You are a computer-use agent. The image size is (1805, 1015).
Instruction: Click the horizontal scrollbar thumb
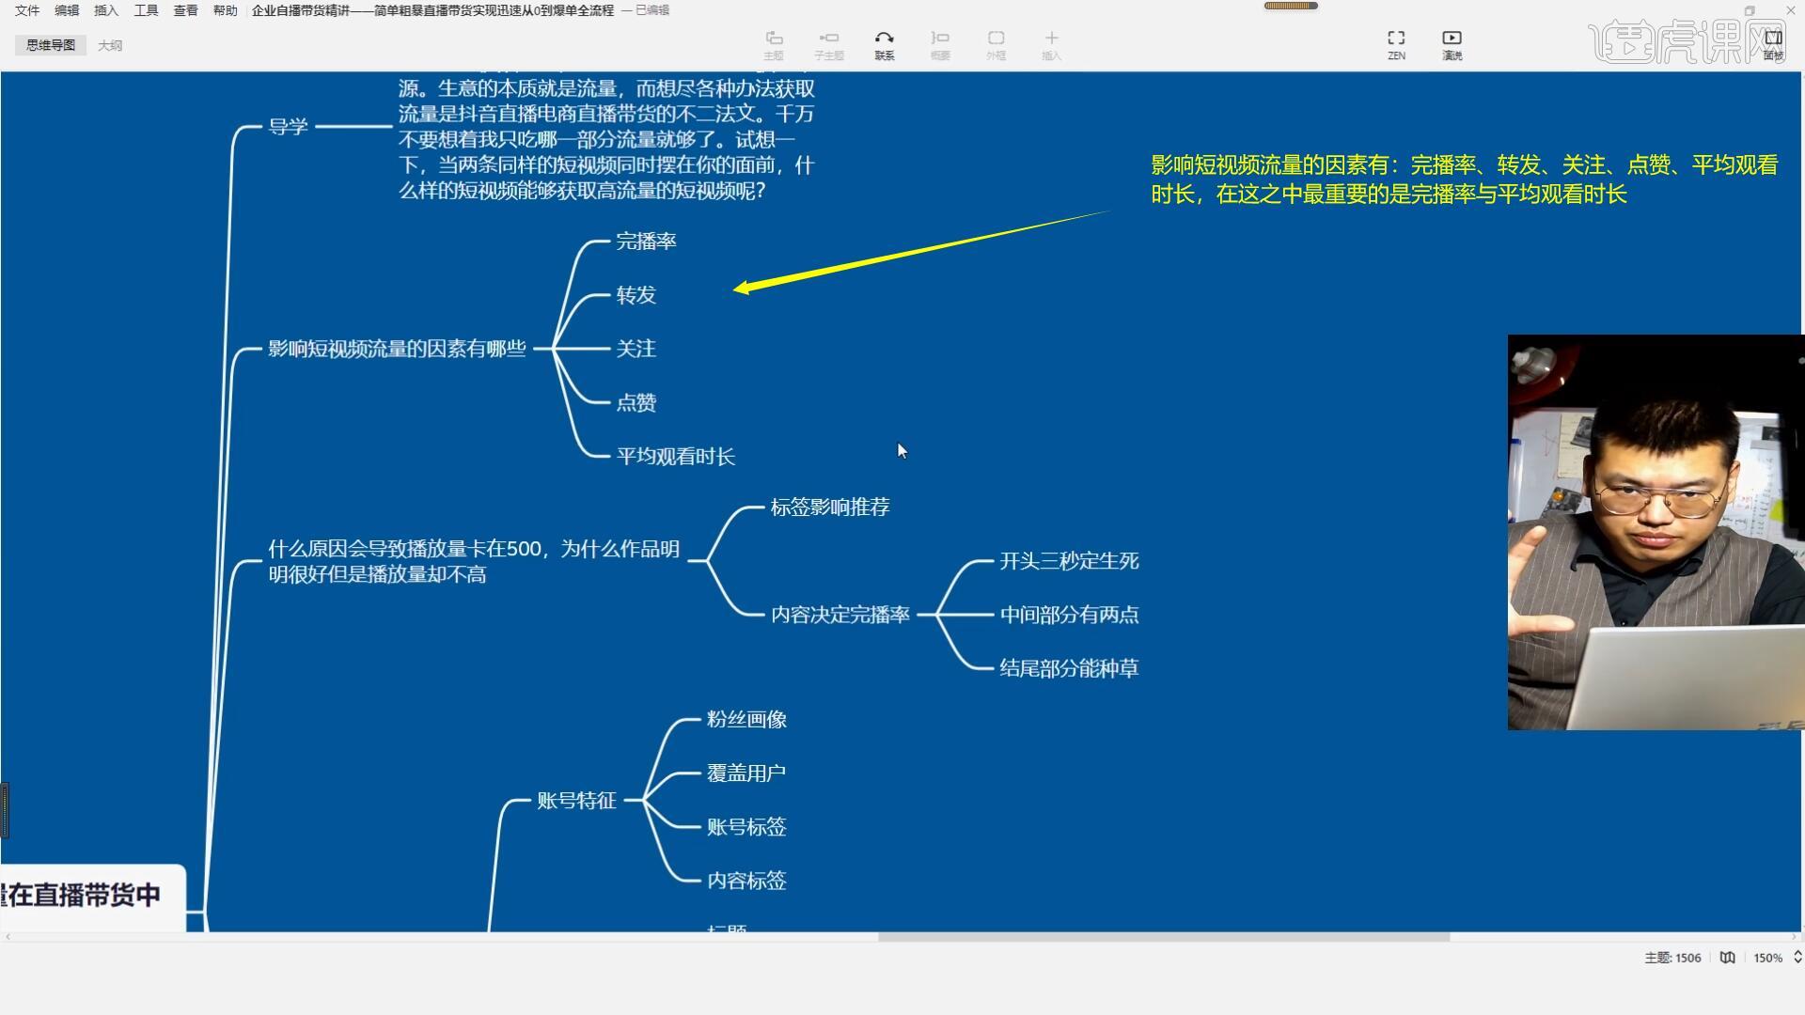click(1164, 937)
